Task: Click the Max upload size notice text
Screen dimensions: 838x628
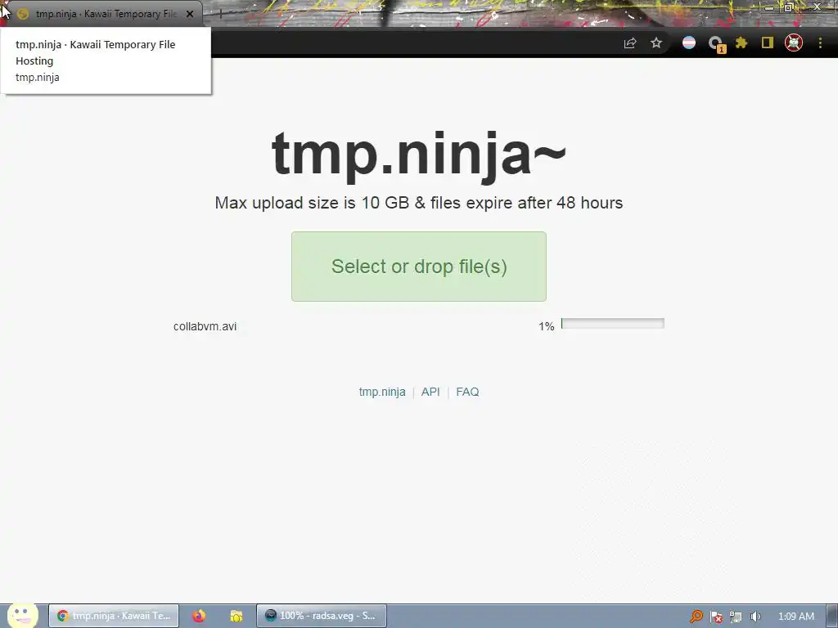Action: pos(419,203)
